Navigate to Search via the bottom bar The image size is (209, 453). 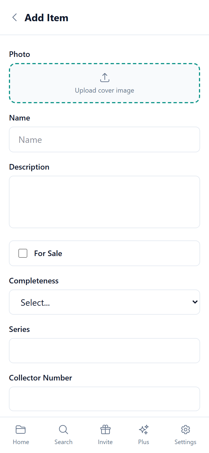tap(63, 434)
